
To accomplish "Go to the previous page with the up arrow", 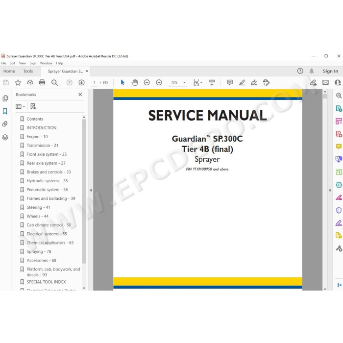I will [70, 83].
